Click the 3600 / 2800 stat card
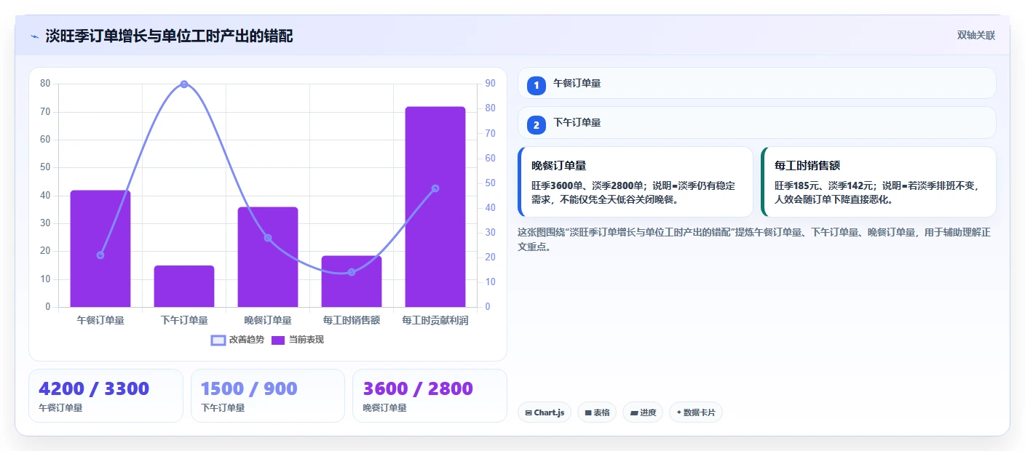 [x=430, y=396]
